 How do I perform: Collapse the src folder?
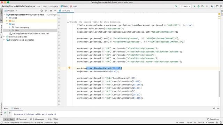(7, 24)
